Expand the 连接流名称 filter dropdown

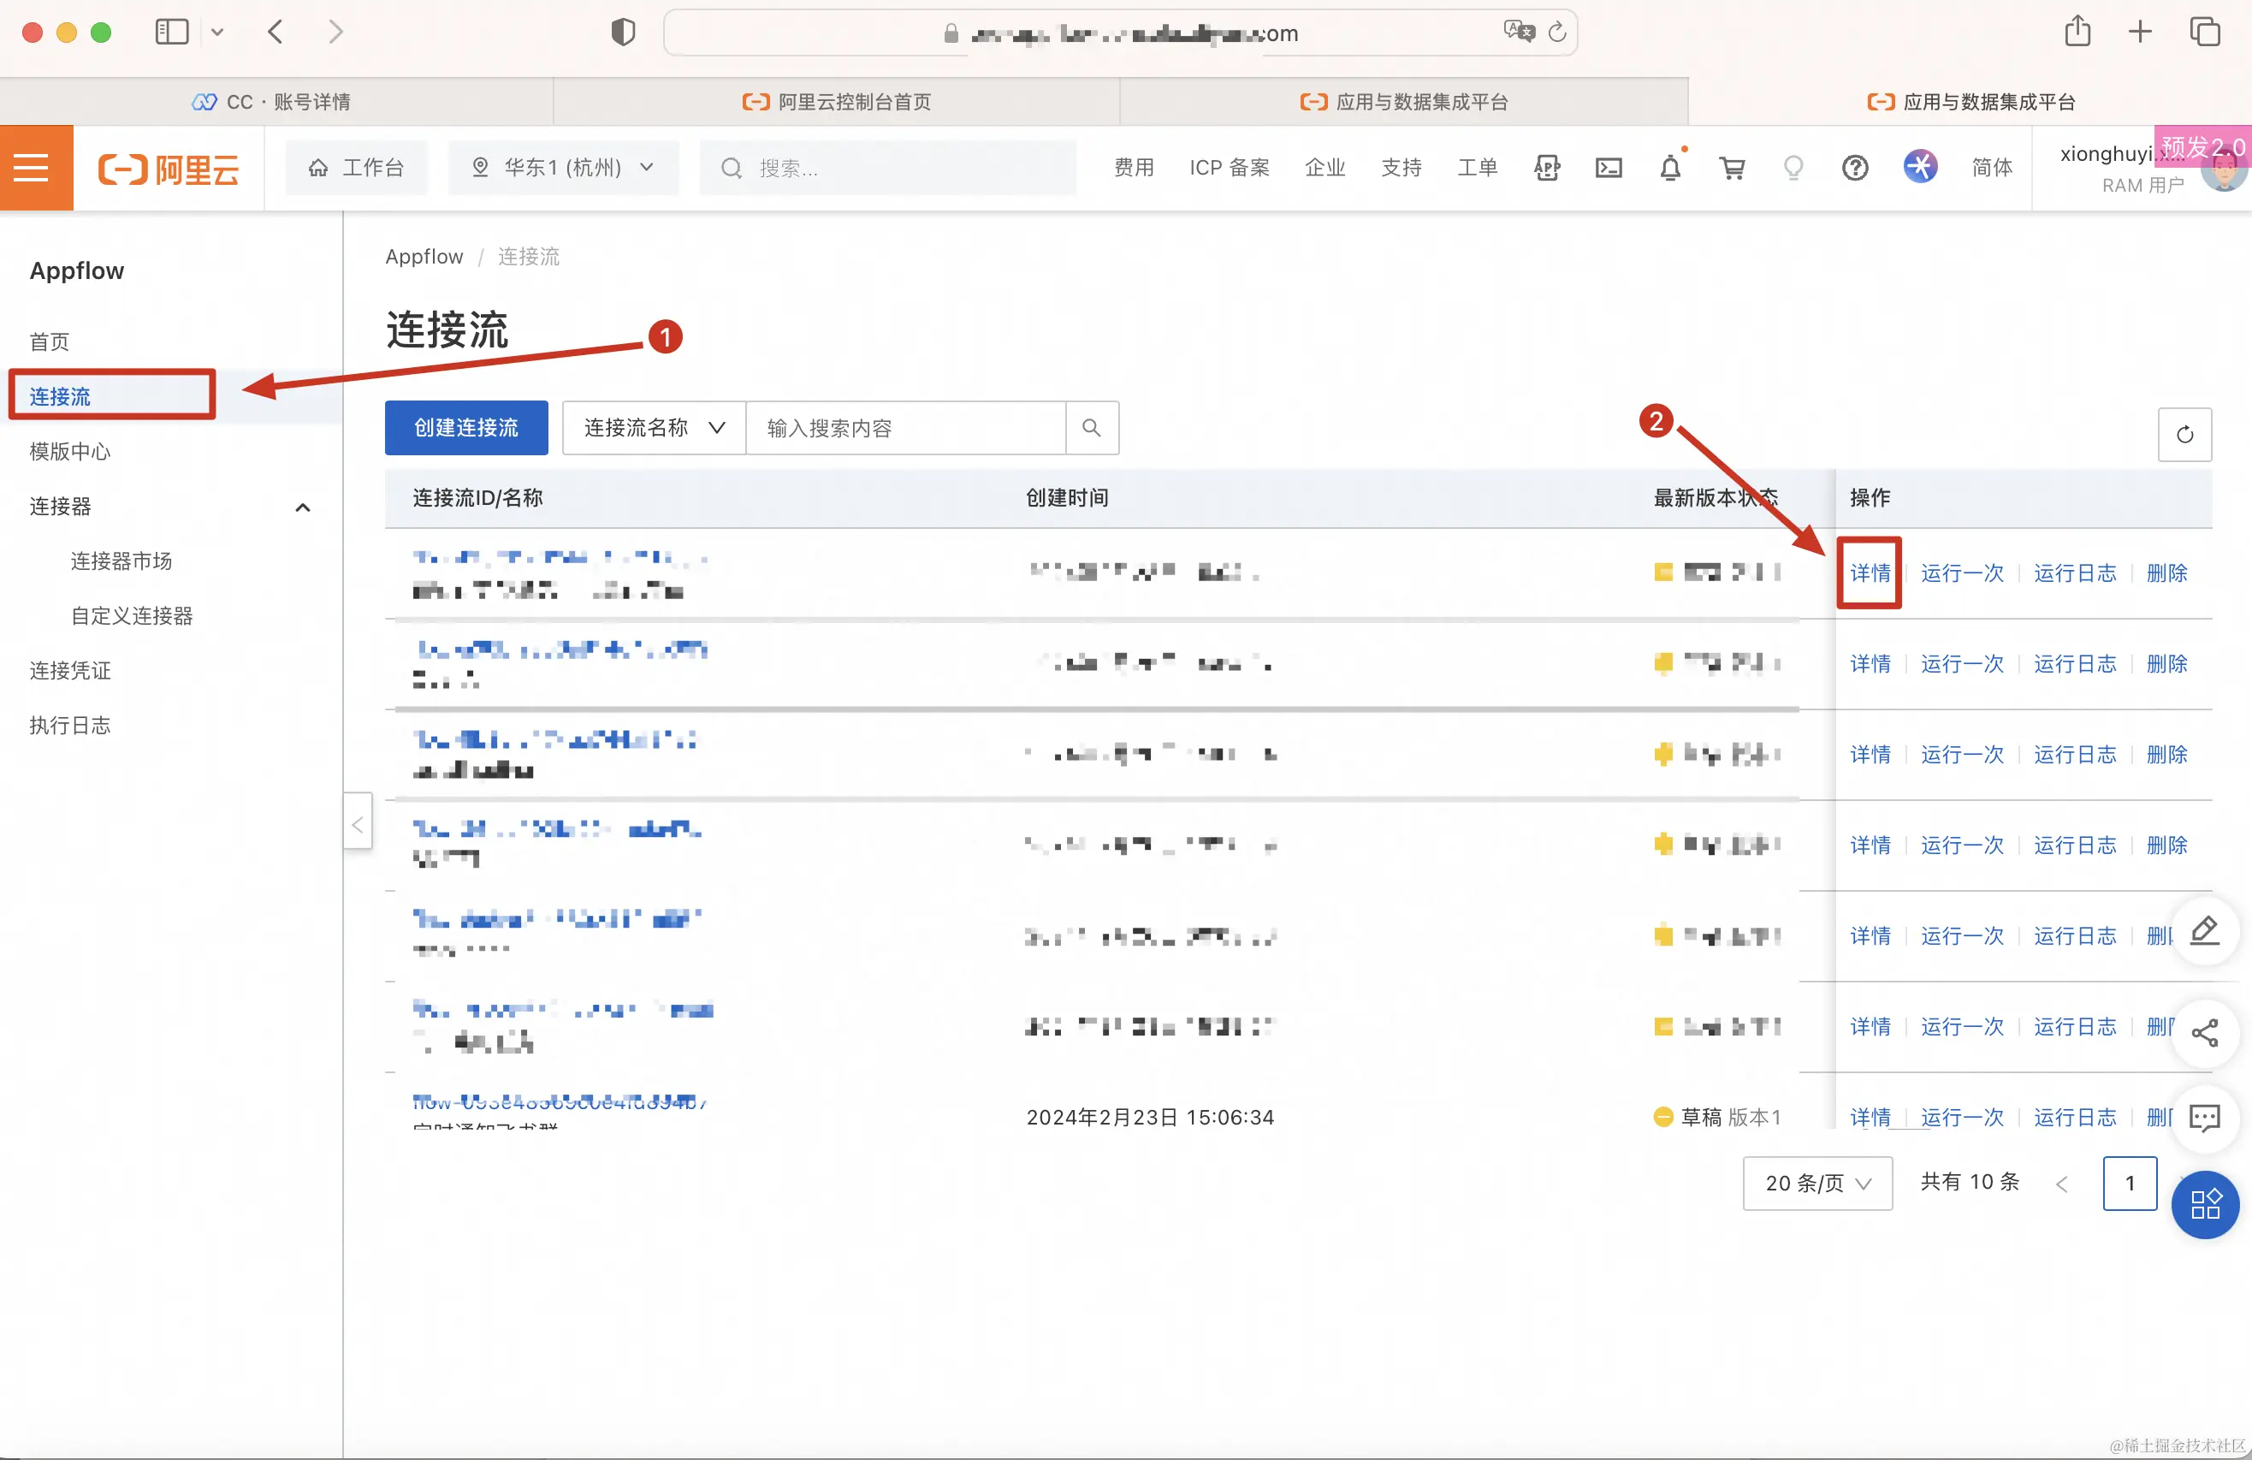[x=654, y=428]
